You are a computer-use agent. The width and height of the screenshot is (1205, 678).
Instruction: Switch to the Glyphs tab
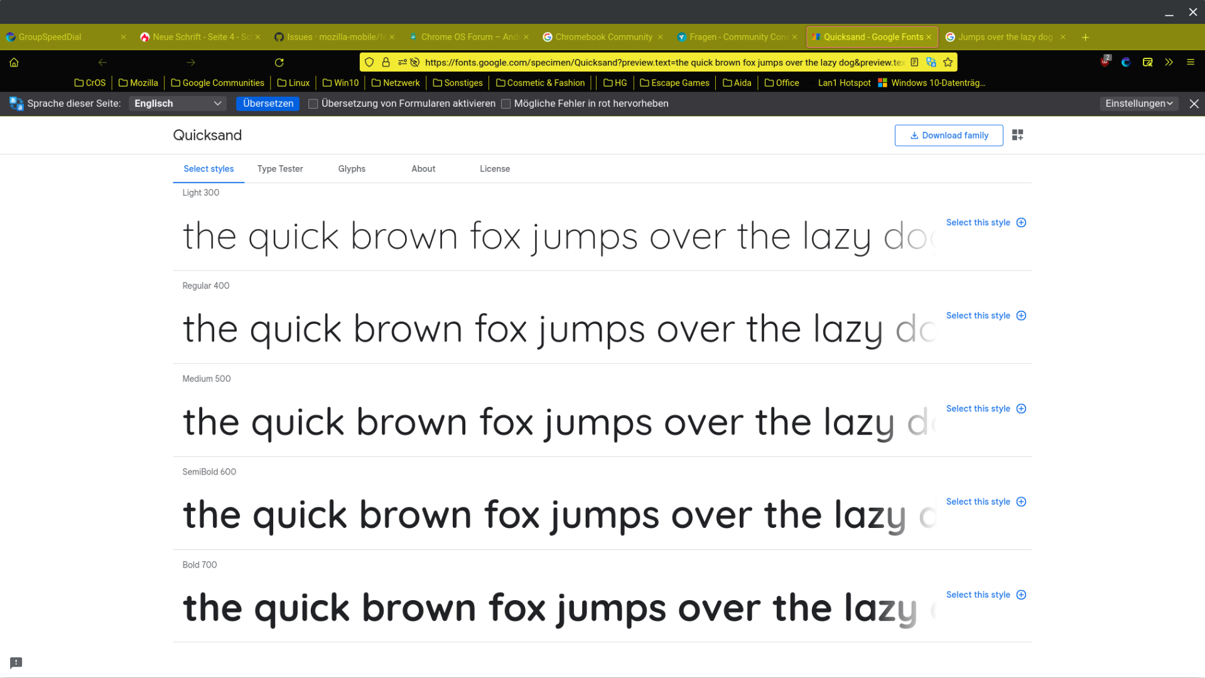(352, 169)
